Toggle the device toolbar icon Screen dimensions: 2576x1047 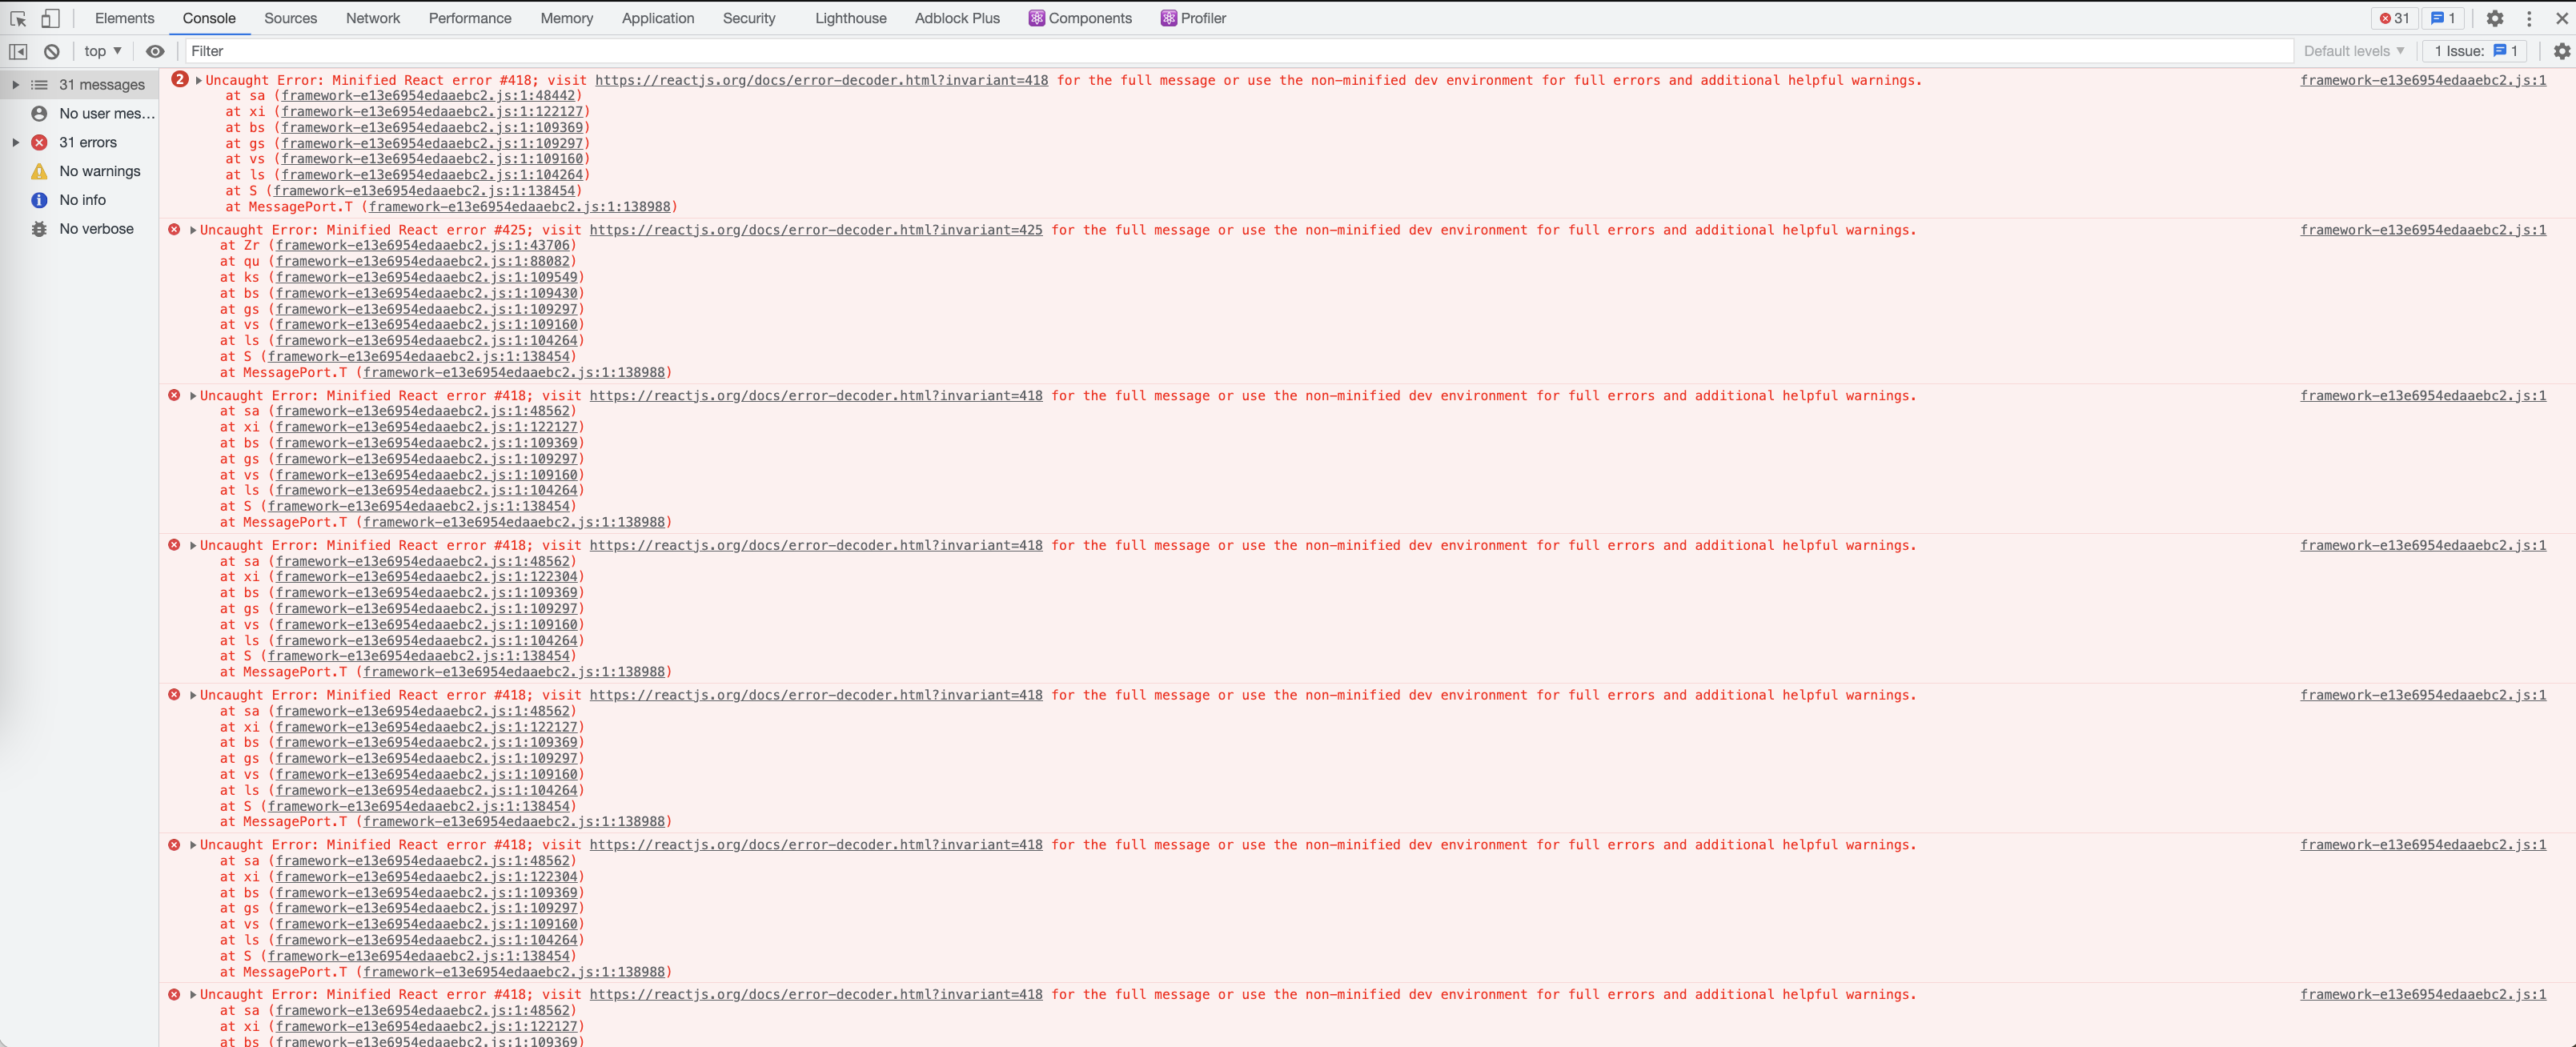point(50,18)
